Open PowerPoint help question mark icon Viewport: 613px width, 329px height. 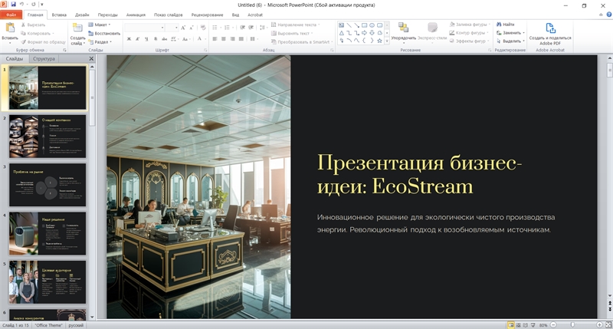[x=608, y=15]
